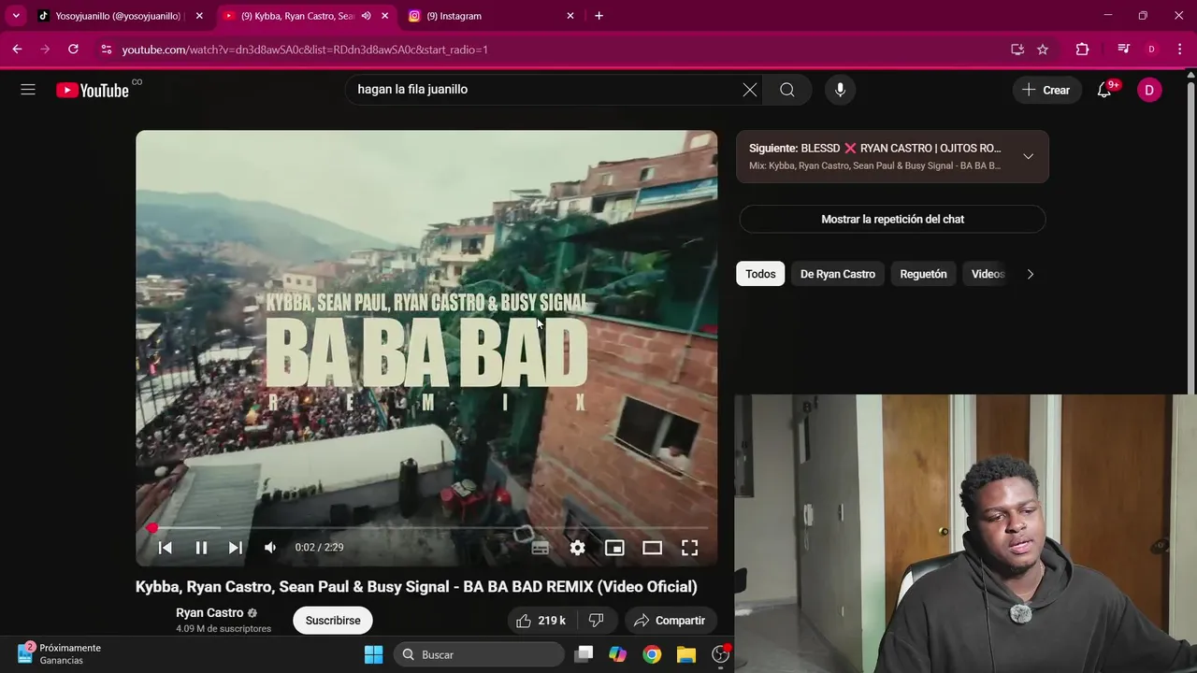The width and height of the screenshot is (1197, 673).
Task: Mute the YouTube tab's audio indicator
Action: [x=367, y=16]
